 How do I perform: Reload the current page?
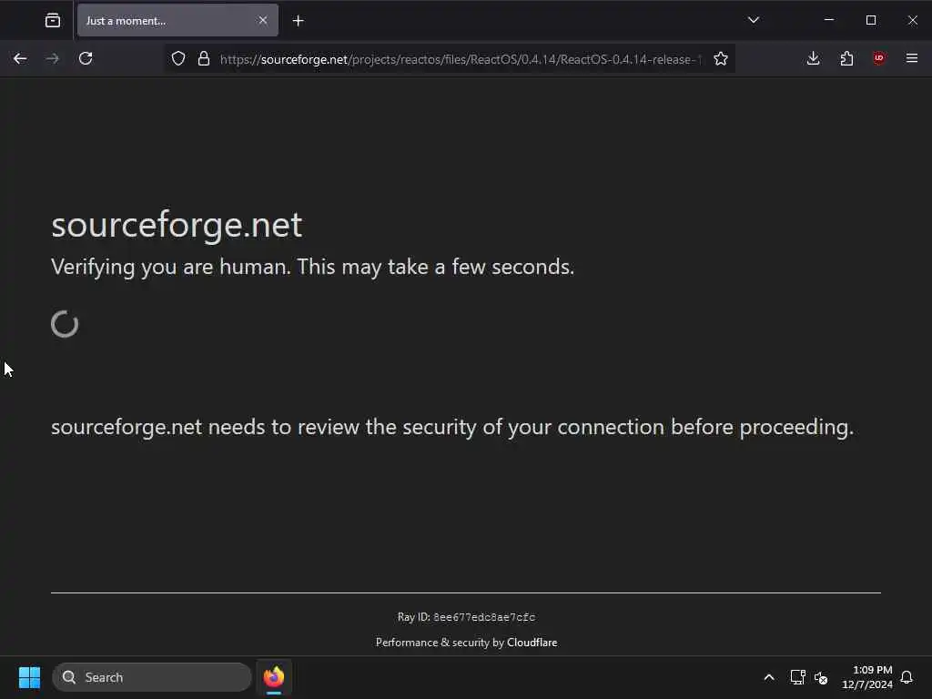pyautogui.click(x=86, y=58)
